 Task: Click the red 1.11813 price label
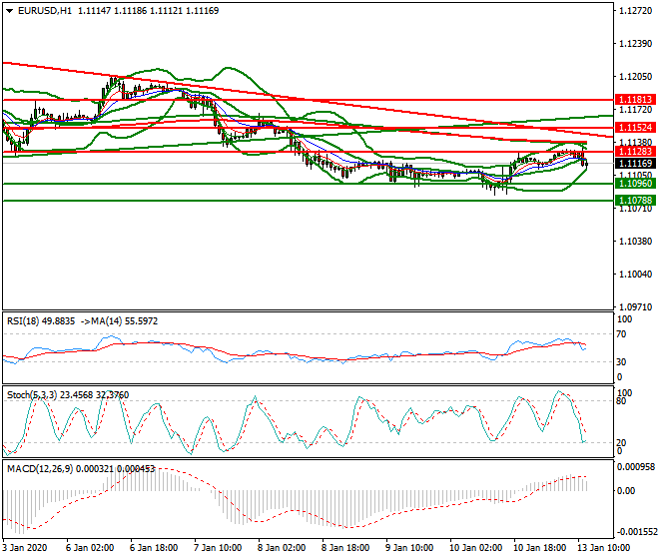[635, 100]
